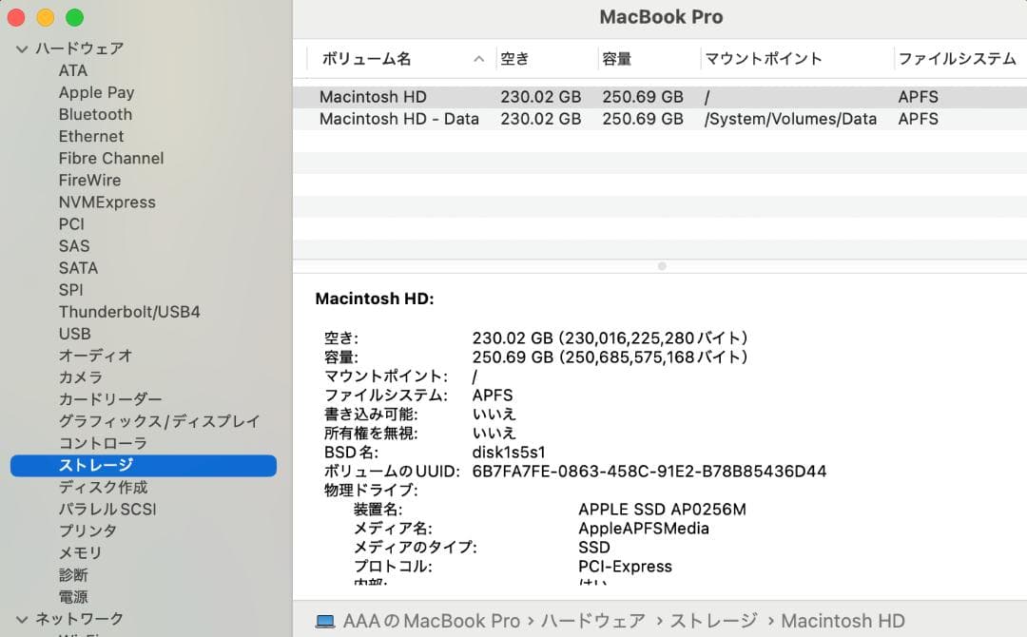Click APPLE SSD AP0256M device name

[662, 510]
